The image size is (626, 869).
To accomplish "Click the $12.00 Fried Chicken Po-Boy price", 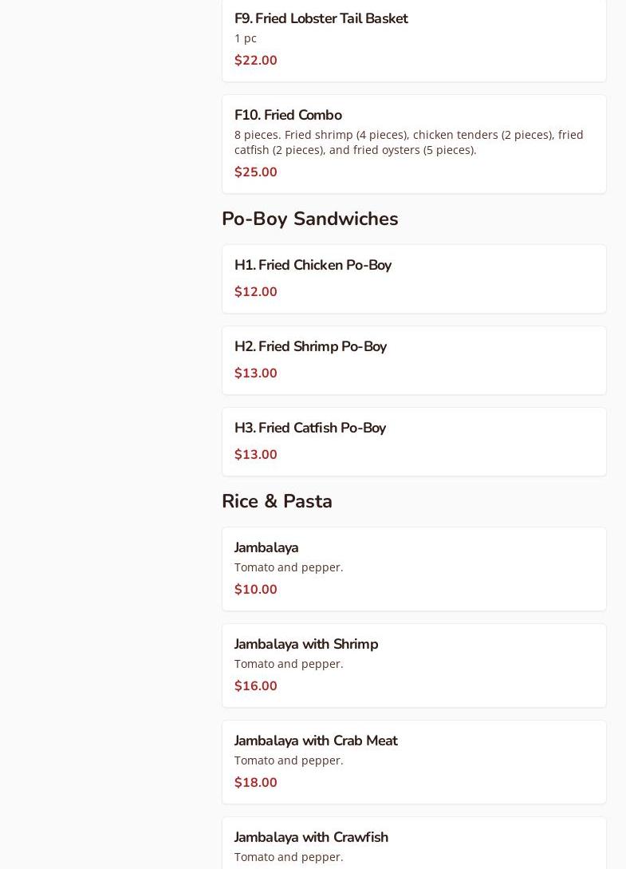I will pyautogui.click(x=256, y=292).
